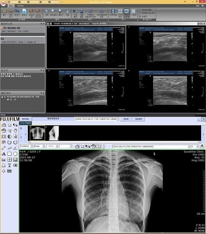Click the thumbnail strip horizontal scrollbar
206x234 pixels.
click(114, 142)
